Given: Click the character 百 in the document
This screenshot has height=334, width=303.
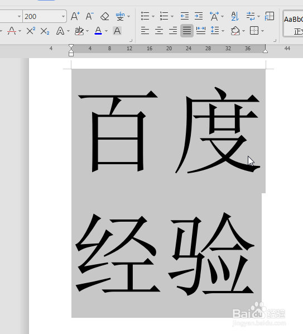Looking at the screenshot, I should point(118,131).
